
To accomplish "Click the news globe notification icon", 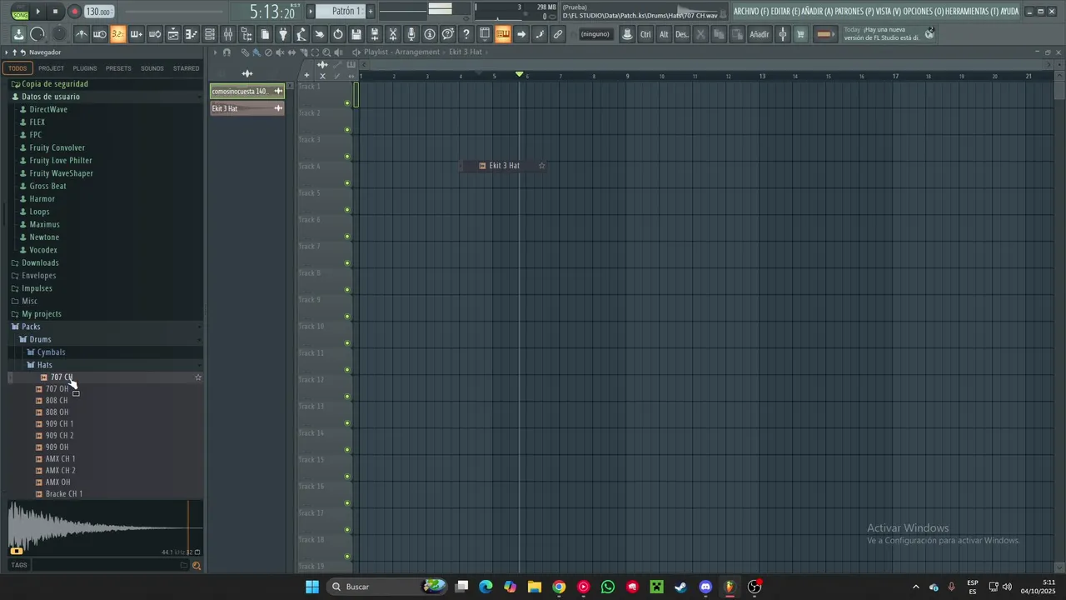I will click(x=930, y=33).
